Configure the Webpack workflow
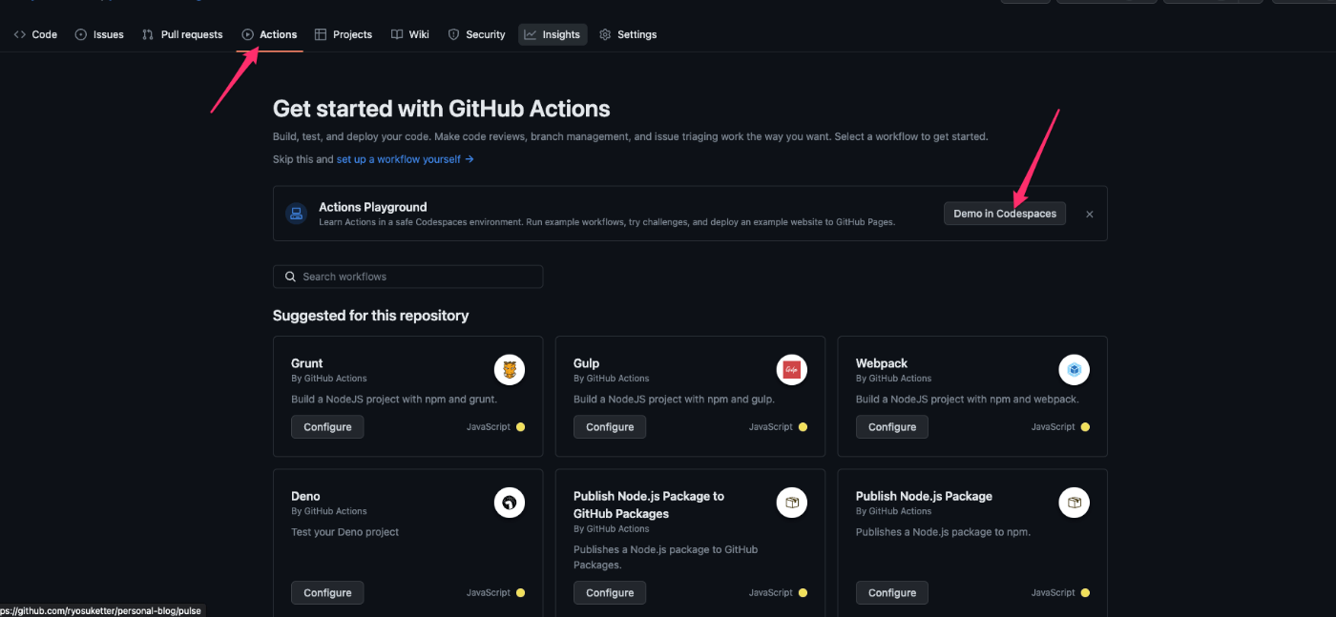The width and height of the screenshot is (1336, 617). [892, 427]
